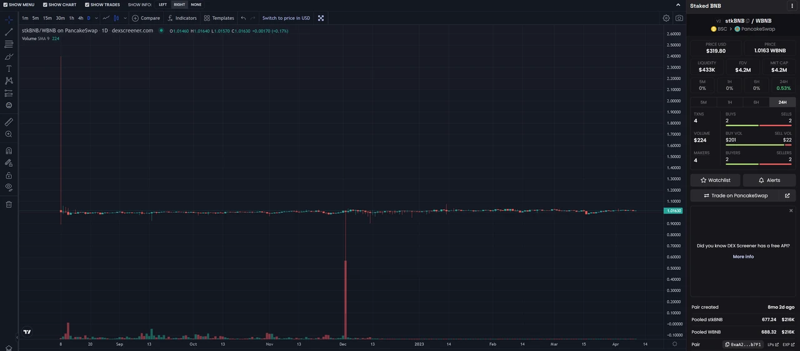Select the brush drawing tool

[x=9, y=56]
